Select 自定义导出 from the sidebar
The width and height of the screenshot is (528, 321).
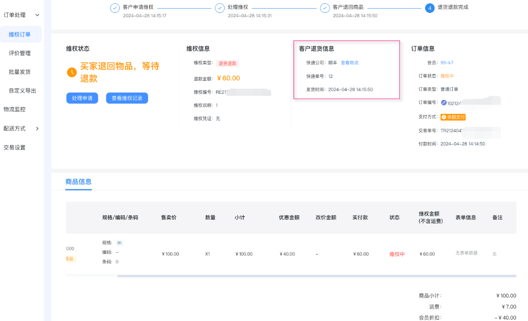23,90
